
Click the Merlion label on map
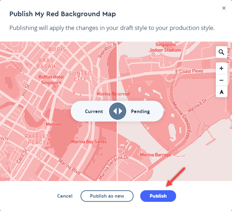point(54,124)
